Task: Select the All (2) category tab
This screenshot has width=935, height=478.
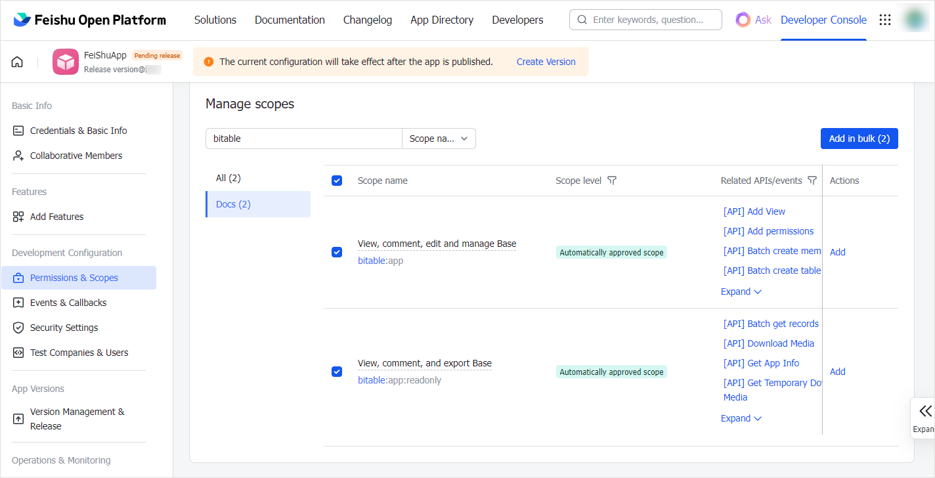Action: coord(258,178)
